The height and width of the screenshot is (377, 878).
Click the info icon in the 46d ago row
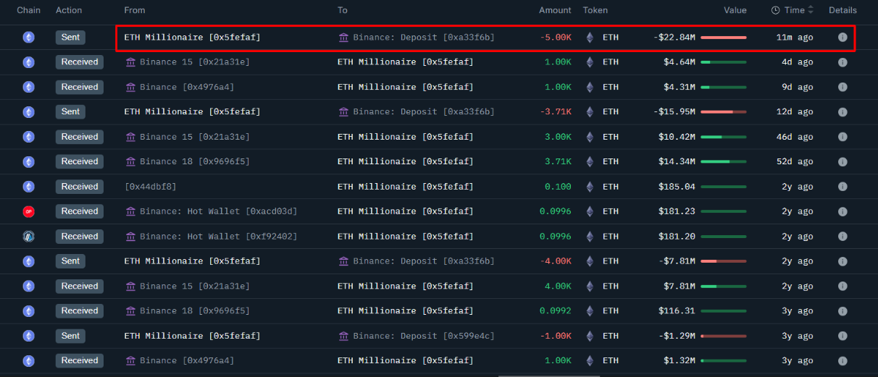pos(843,137)
